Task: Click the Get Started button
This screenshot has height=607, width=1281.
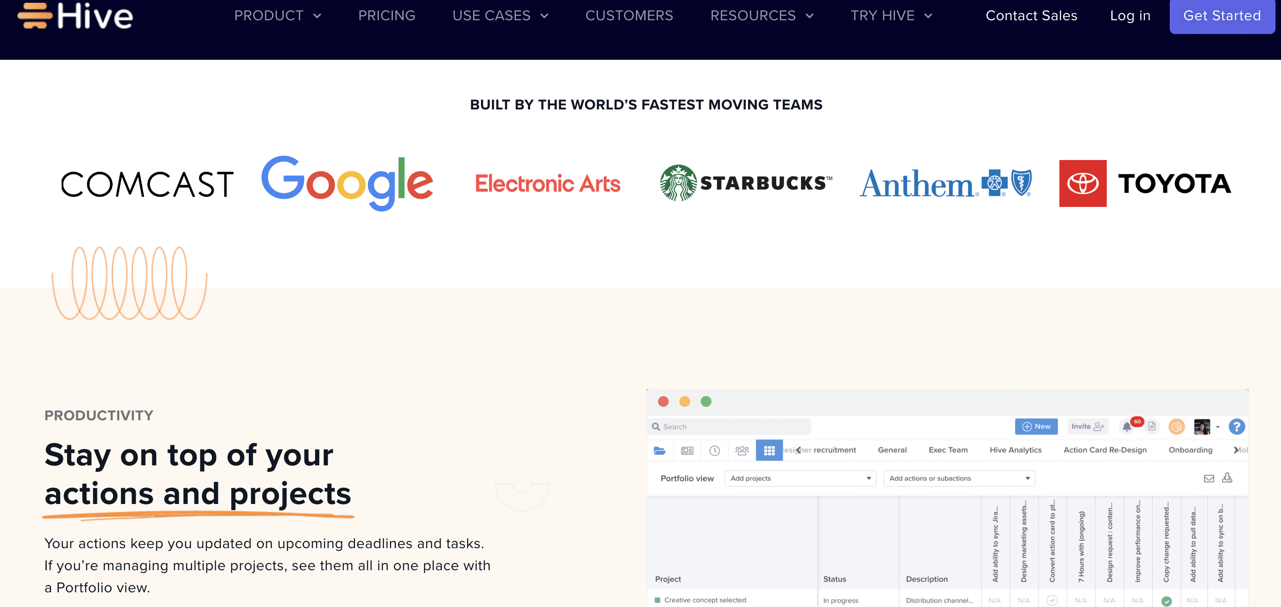Action: tap(1222, 16)
